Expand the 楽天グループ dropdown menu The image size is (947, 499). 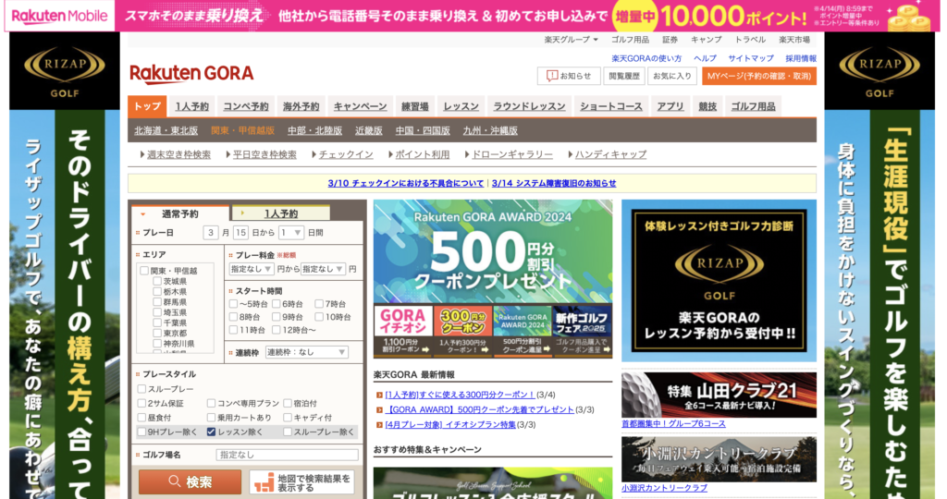[x=571, y=40]
